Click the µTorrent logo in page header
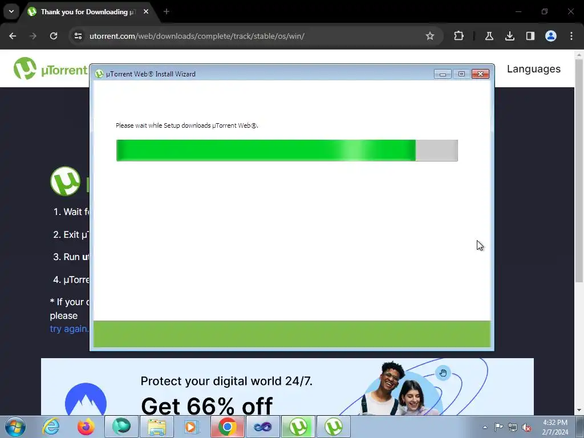584x438 pixels. pyautogui.click(x=50, y=69)
